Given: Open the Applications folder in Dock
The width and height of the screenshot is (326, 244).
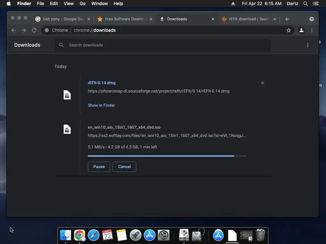Looking at the screenshot, I should [218, 235].
